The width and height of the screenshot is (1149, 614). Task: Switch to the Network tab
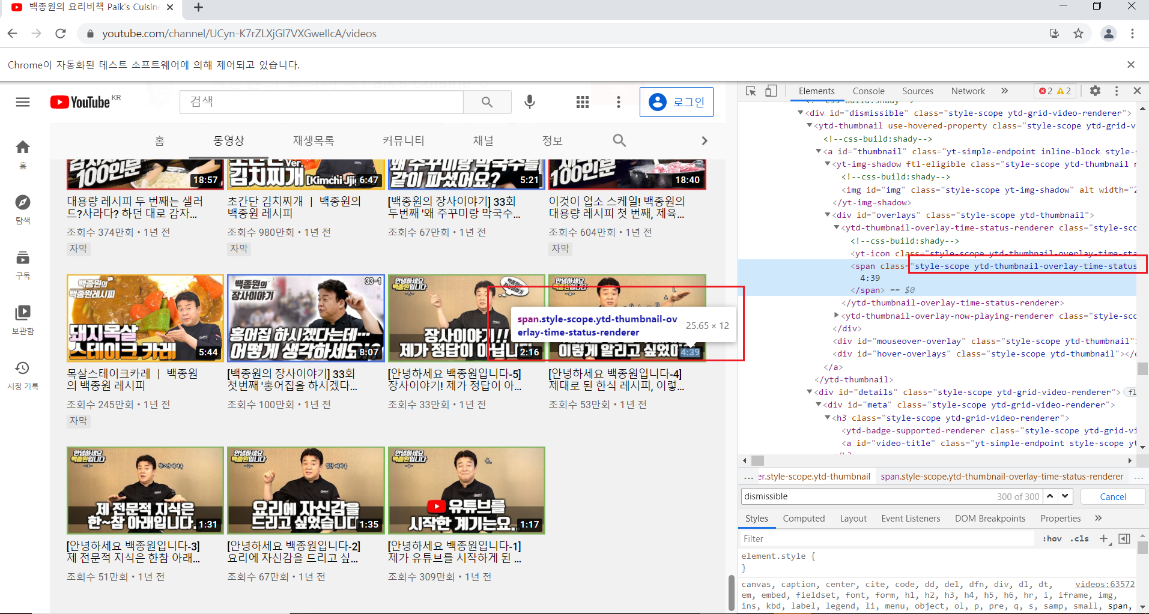(x=968, y=91)
